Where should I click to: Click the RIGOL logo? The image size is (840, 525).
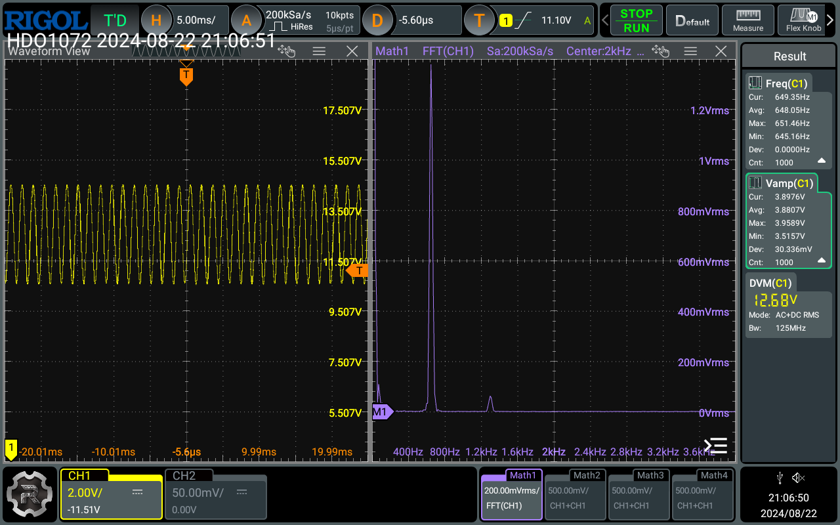[45, 20]
